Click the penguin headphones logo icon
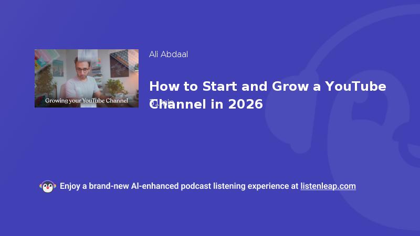This screenshot has width=420, height=236. [x=48, y=187]
